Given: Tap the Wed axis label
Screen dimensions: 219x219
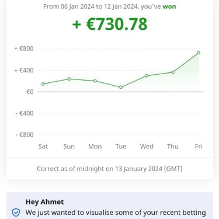Looking at the screenshot, I should 147,147.
